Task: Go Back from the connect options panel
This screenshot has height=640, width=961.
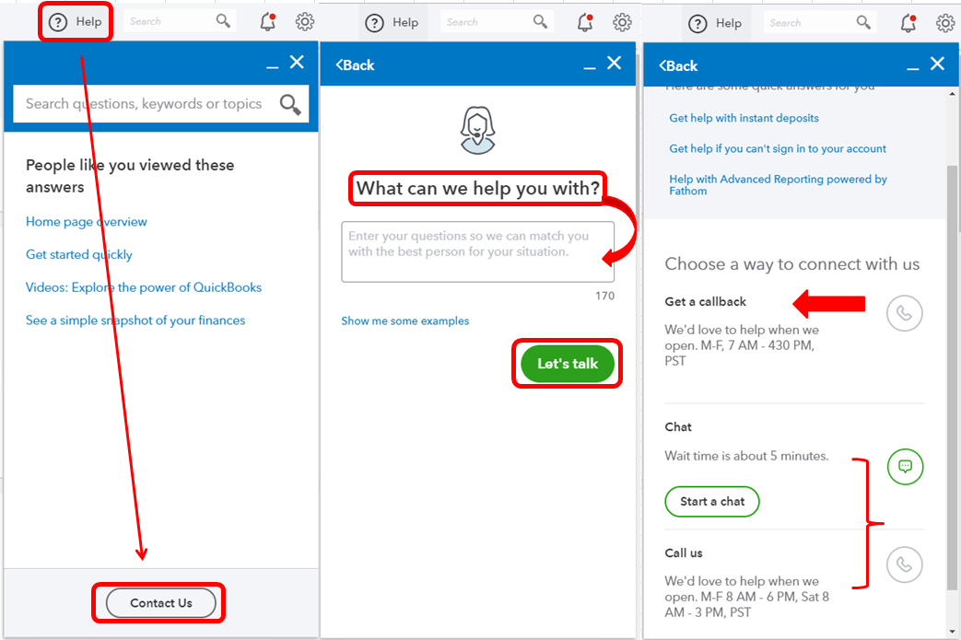Action: tap(678, 65)
